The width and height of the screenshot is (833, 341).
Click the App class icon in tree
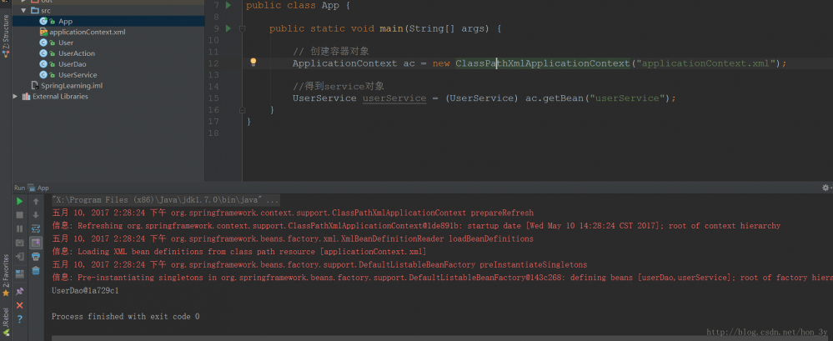pos(43,21)
